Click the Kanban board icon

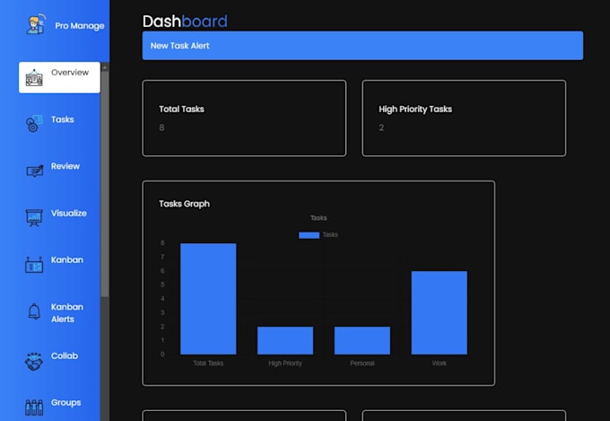pos(34,265)
